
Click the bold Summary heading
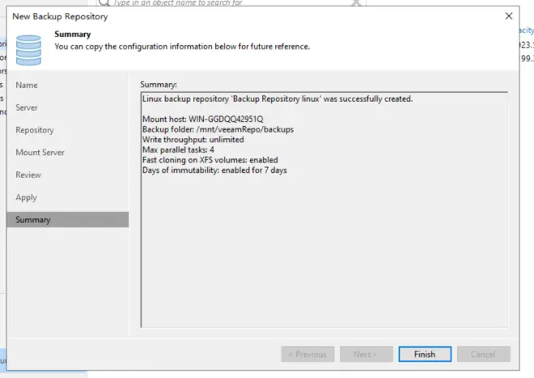pyautogui.click(x=73, y=35)
